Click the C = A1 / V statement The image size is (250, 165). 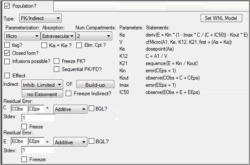pyautogui.click(x=157, y=56)
